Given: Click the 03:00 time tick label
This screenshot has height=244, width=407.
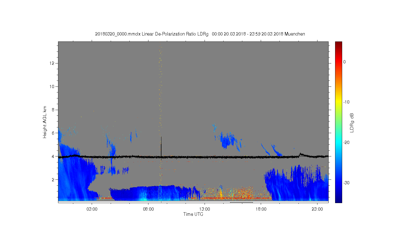Looking at the screenshot, I should (92, 209).
